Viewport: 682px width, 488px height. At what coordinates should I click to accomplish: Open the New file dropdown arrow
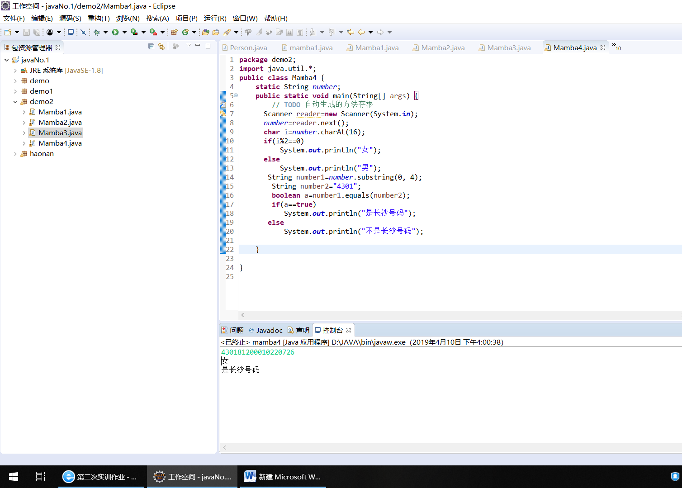(17, 32)
